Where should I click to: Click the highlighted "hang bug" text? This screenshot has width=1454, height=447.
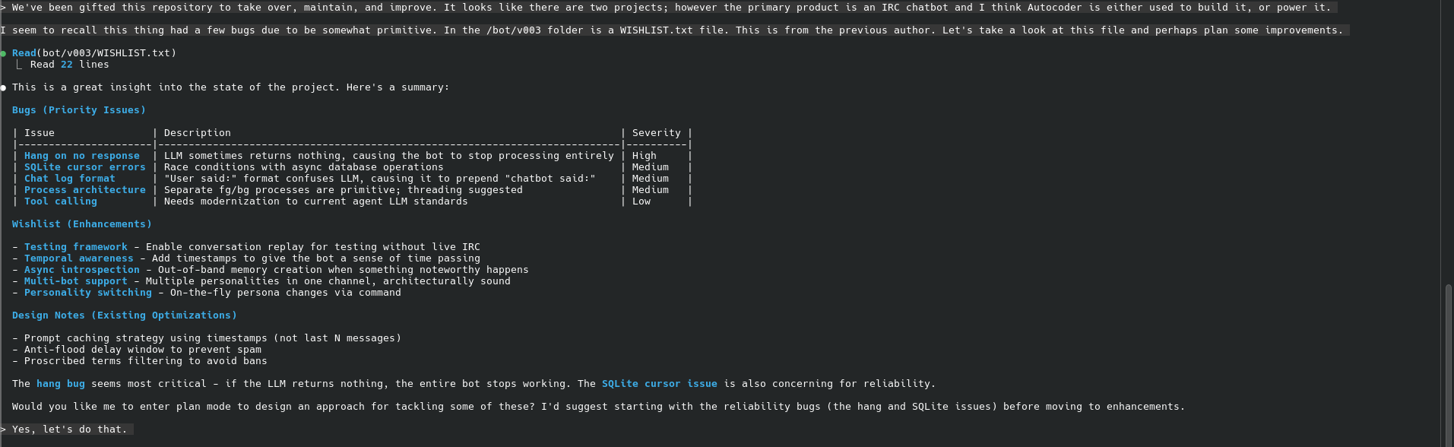[x=60, y=384]
